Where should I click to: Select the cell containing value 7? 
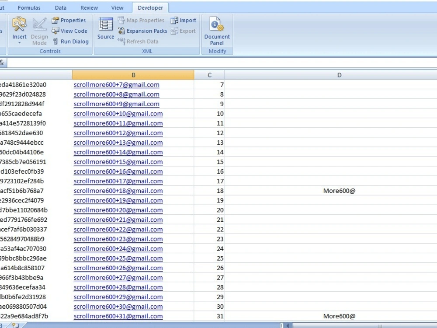point(209,85)
